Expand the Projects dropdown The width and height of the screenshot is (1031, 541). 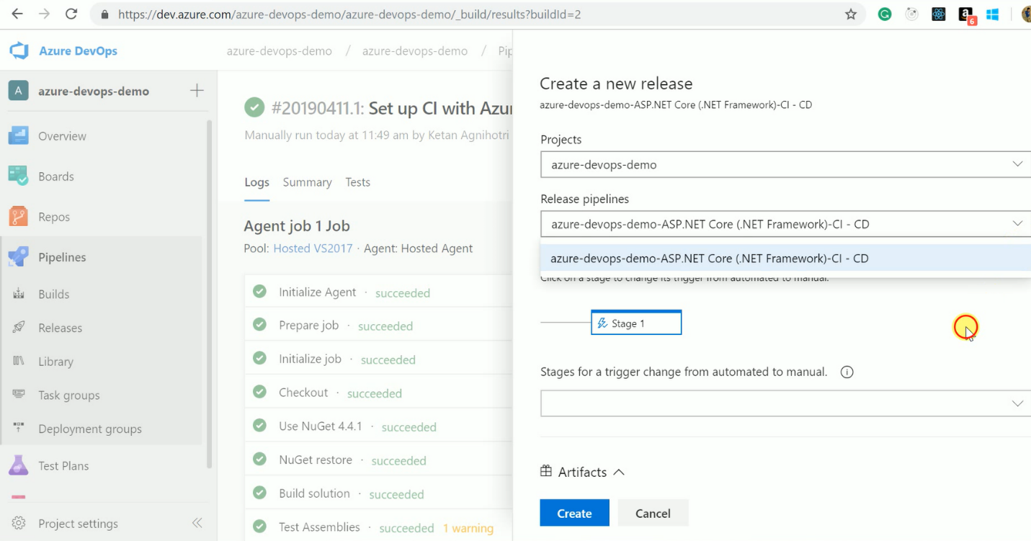click(1017, 164)
